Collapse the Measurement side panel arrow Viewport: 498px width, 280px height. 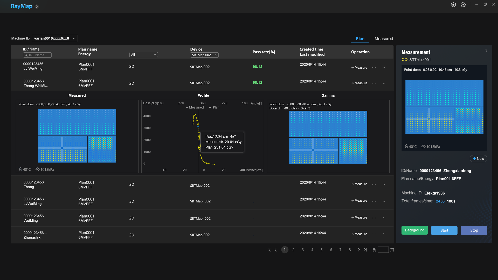pyautogui.click(x=486, y=51)
